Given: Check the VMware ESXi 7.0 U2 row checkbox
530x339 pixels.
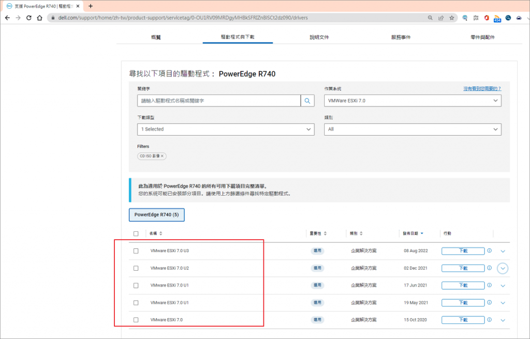Looking at the screenshot, I should click(136, 268).
